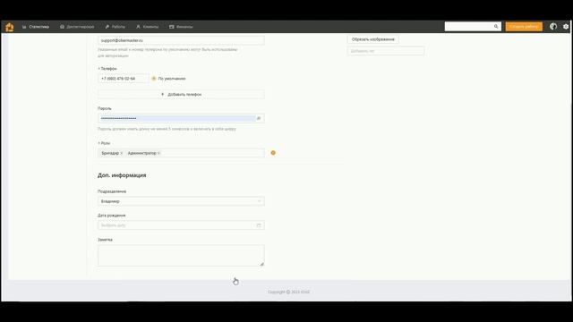The width and height of the screenshot is (573, 322).
Task: Click the orange info icon beside roles
Action: (x=273, y=153)
